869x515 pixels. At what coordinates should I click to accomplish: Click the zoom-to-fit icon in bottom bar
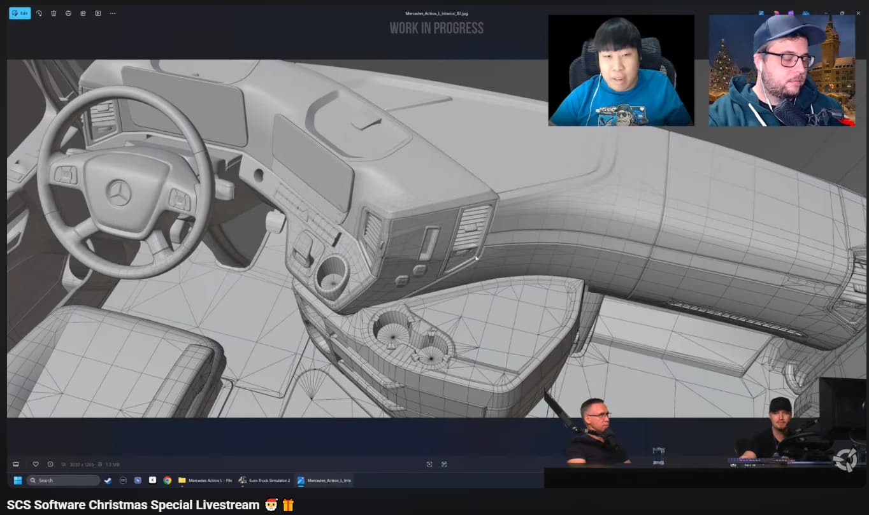tap(429, 464)
